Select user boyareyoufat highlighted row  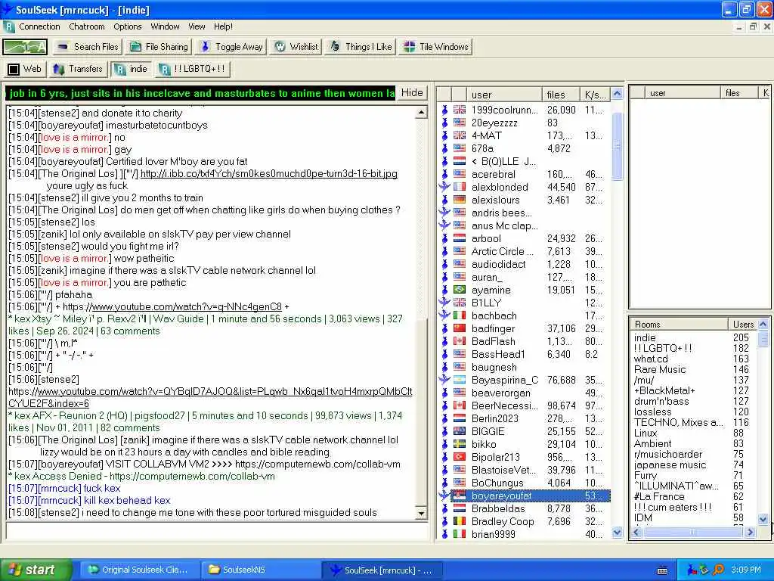point(524,496)
